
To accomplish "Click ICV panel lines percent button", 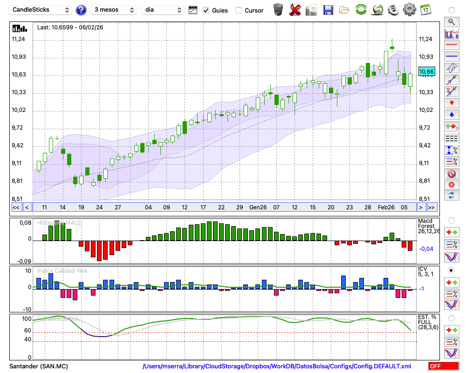I will coord(452,294).
